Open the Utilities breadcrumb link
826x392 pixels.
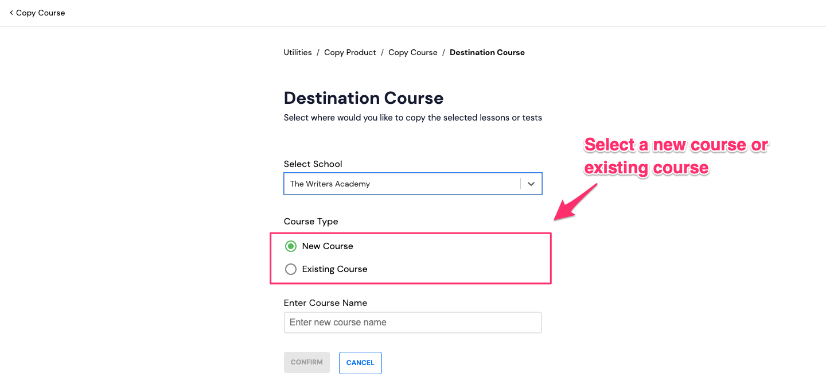pos(298,52)
